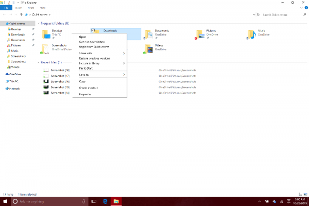The width and height of the screenshot is (309, 206).
Task: Open the Help question mark icon
Action: (306, 8)
